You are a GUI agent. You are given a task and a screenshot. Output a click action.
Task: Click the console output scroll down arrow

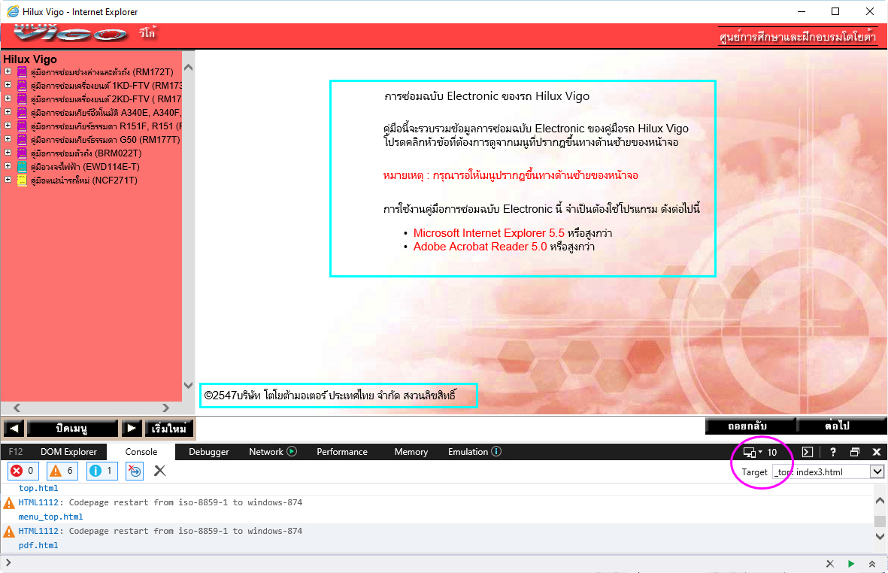(880, 536)
